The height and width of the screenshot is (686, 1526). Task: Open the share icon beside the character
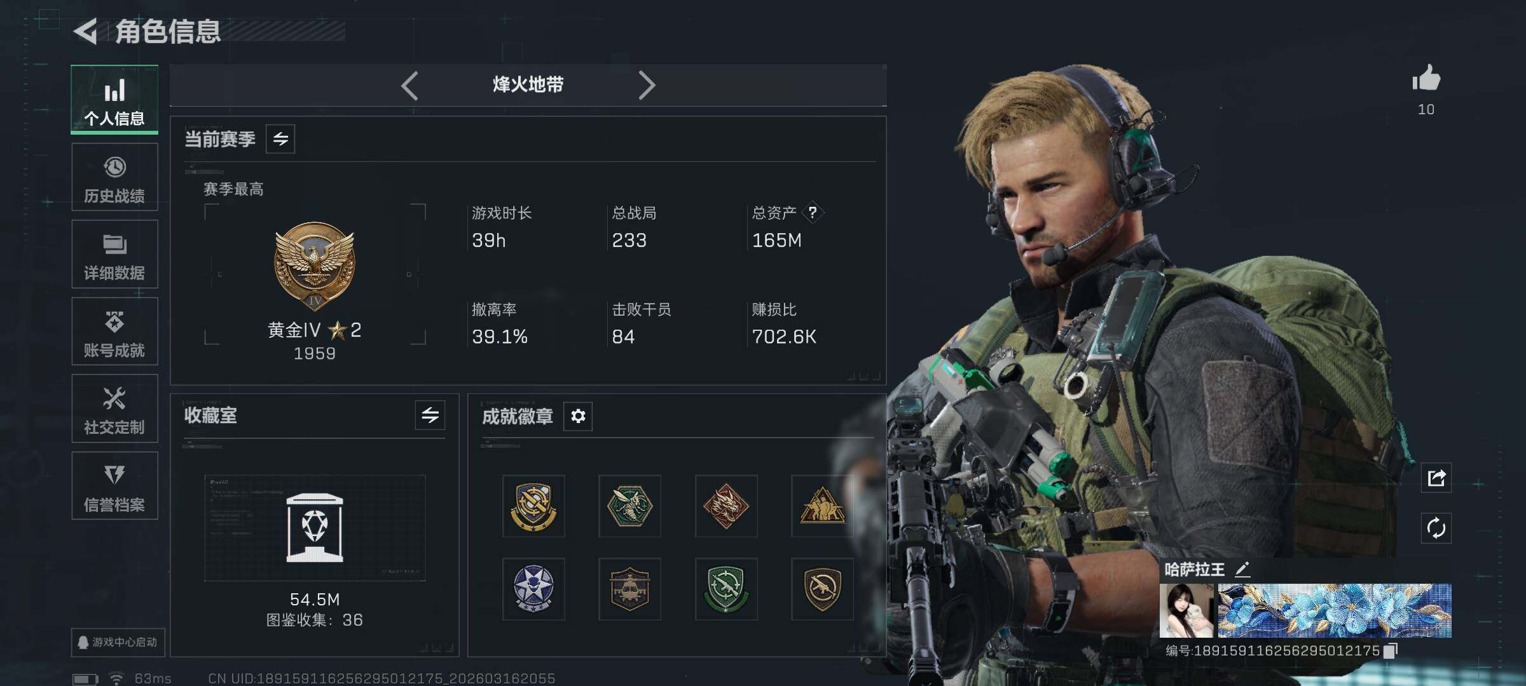1436,478
